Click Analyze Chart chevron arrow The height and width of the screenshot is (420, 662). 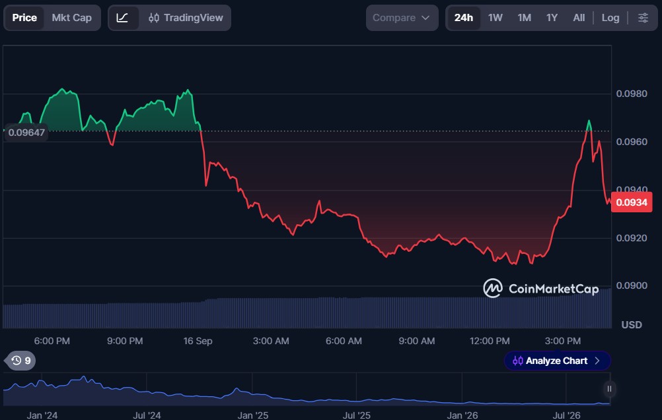point(597,361)
